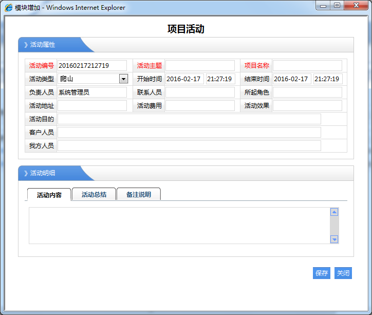This screenshot has width=372, height=315.
Task: Open the 活动类型 dropdown arrow
Action: click(123, 79)
